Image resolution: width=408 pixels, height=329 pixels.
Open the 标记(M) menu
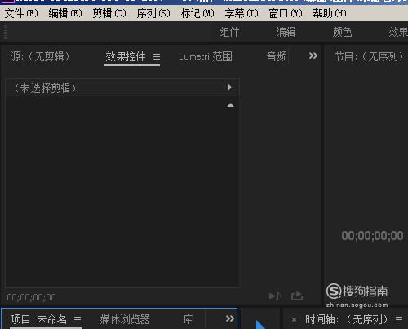click(197, 13)
